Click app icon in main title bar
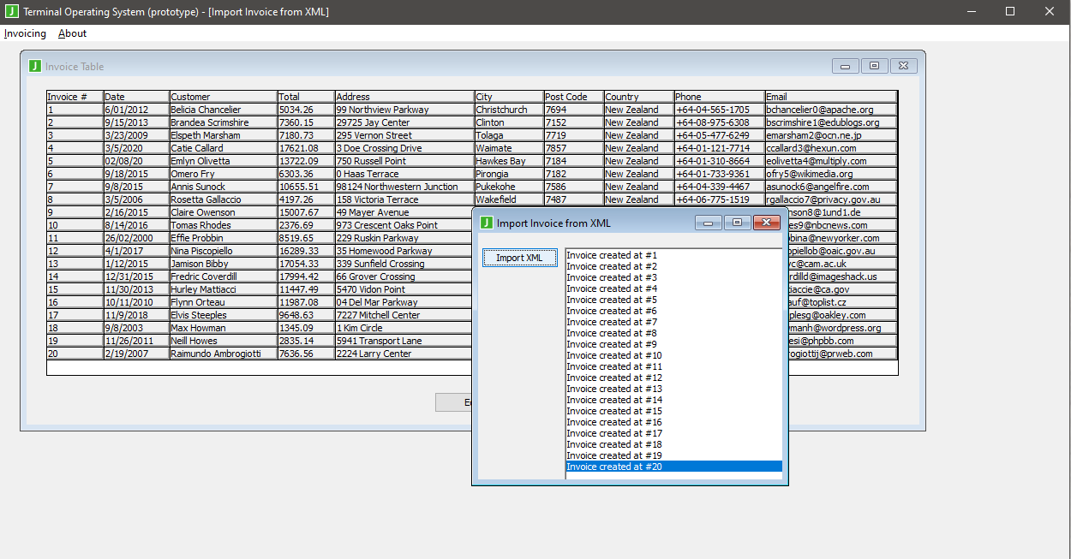1071x559 pixels. [10, 12]
